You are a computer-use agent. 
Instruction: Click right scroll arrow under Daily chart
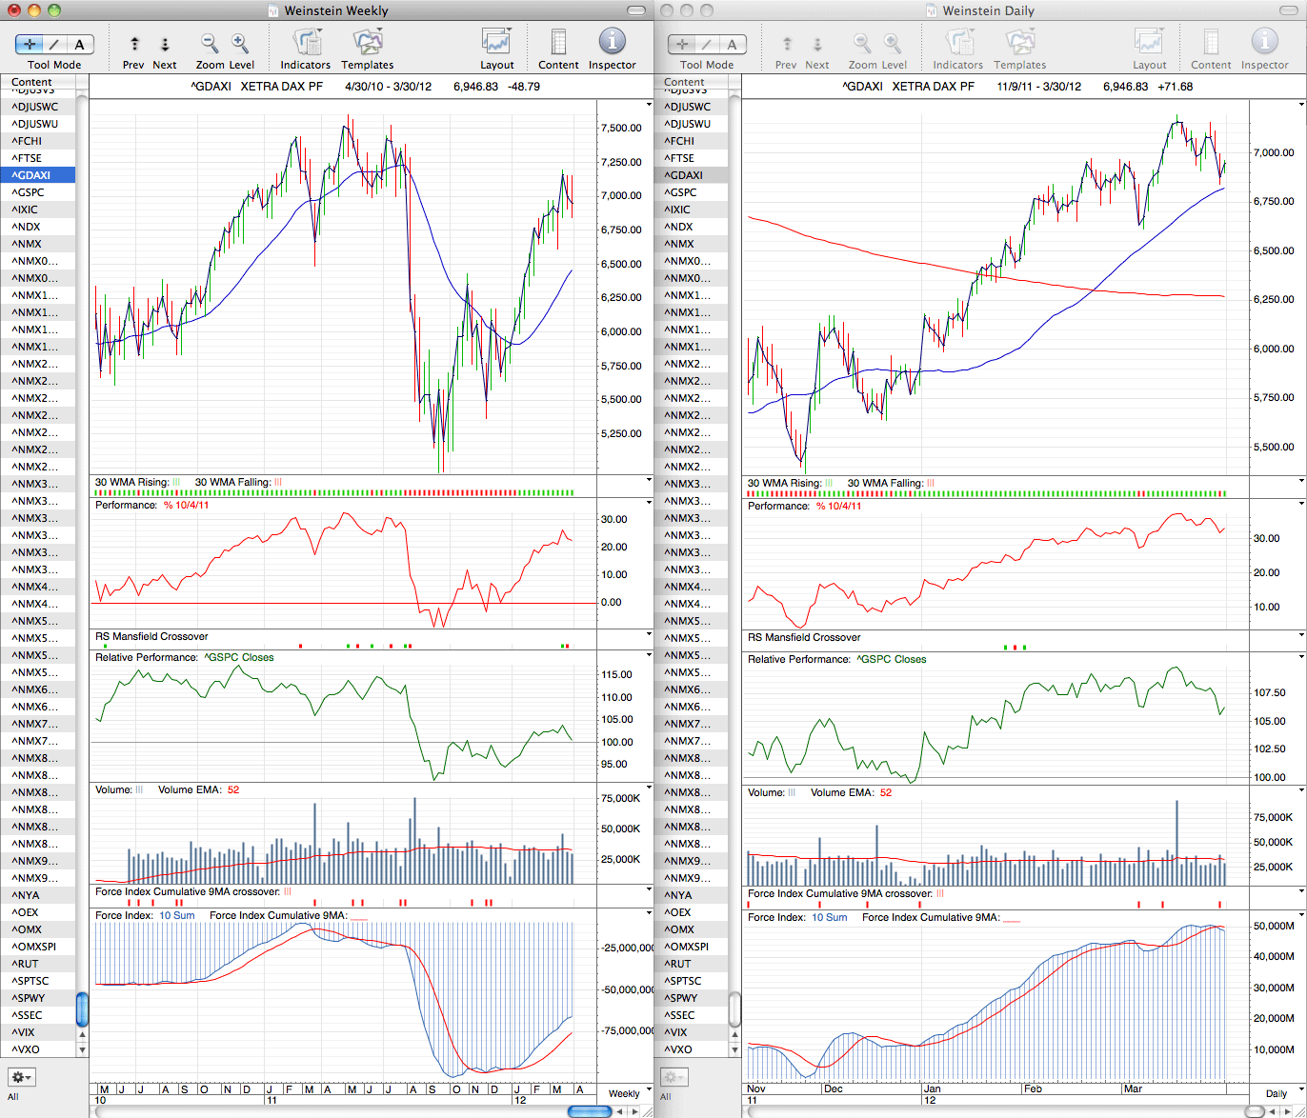coord(1288,1111)
